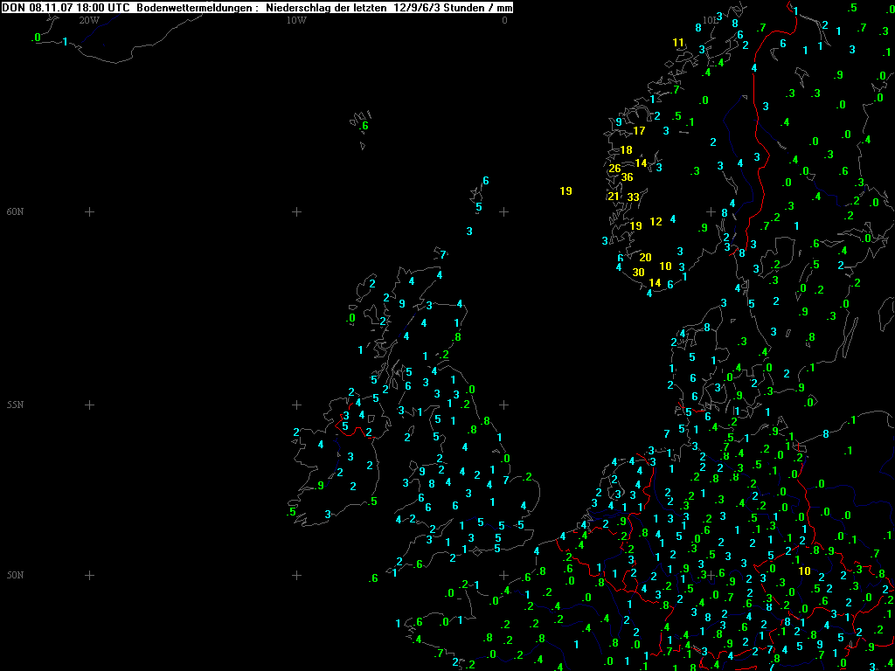Click the grid cross at 55N 20W
Screen dimensions: 895x671
pyautogui.click(x=88, y=405)
